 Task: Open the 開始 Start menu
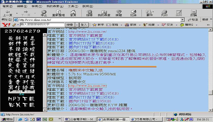tap(7, 119)
